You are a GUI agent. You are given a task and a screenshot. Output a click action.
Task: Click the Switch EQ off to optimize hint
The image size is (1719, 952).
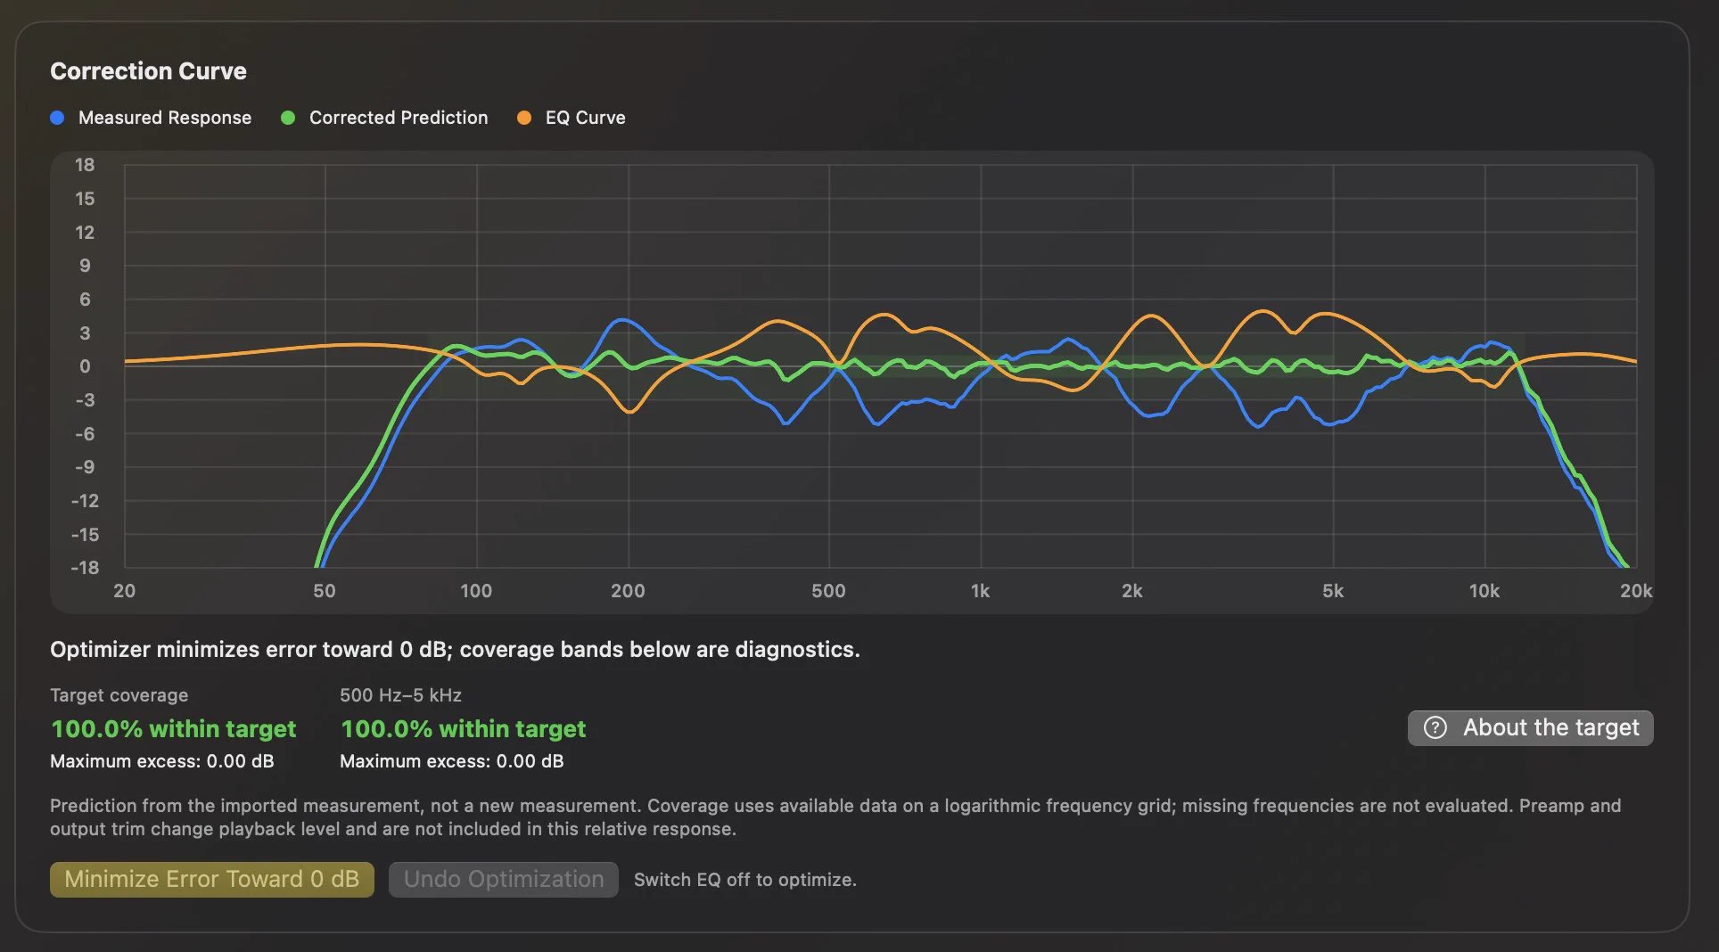(x=745, y=880)
